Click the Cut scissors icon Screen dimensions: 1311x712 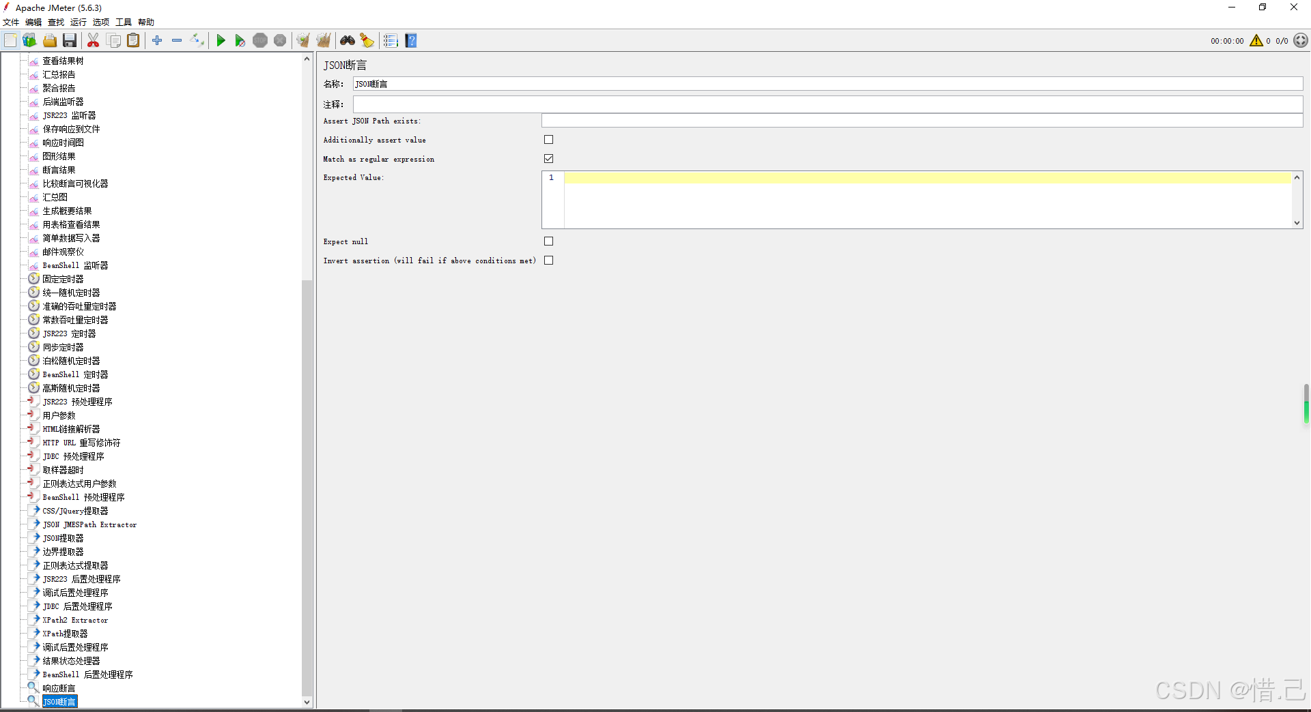(x=94, y=41)
